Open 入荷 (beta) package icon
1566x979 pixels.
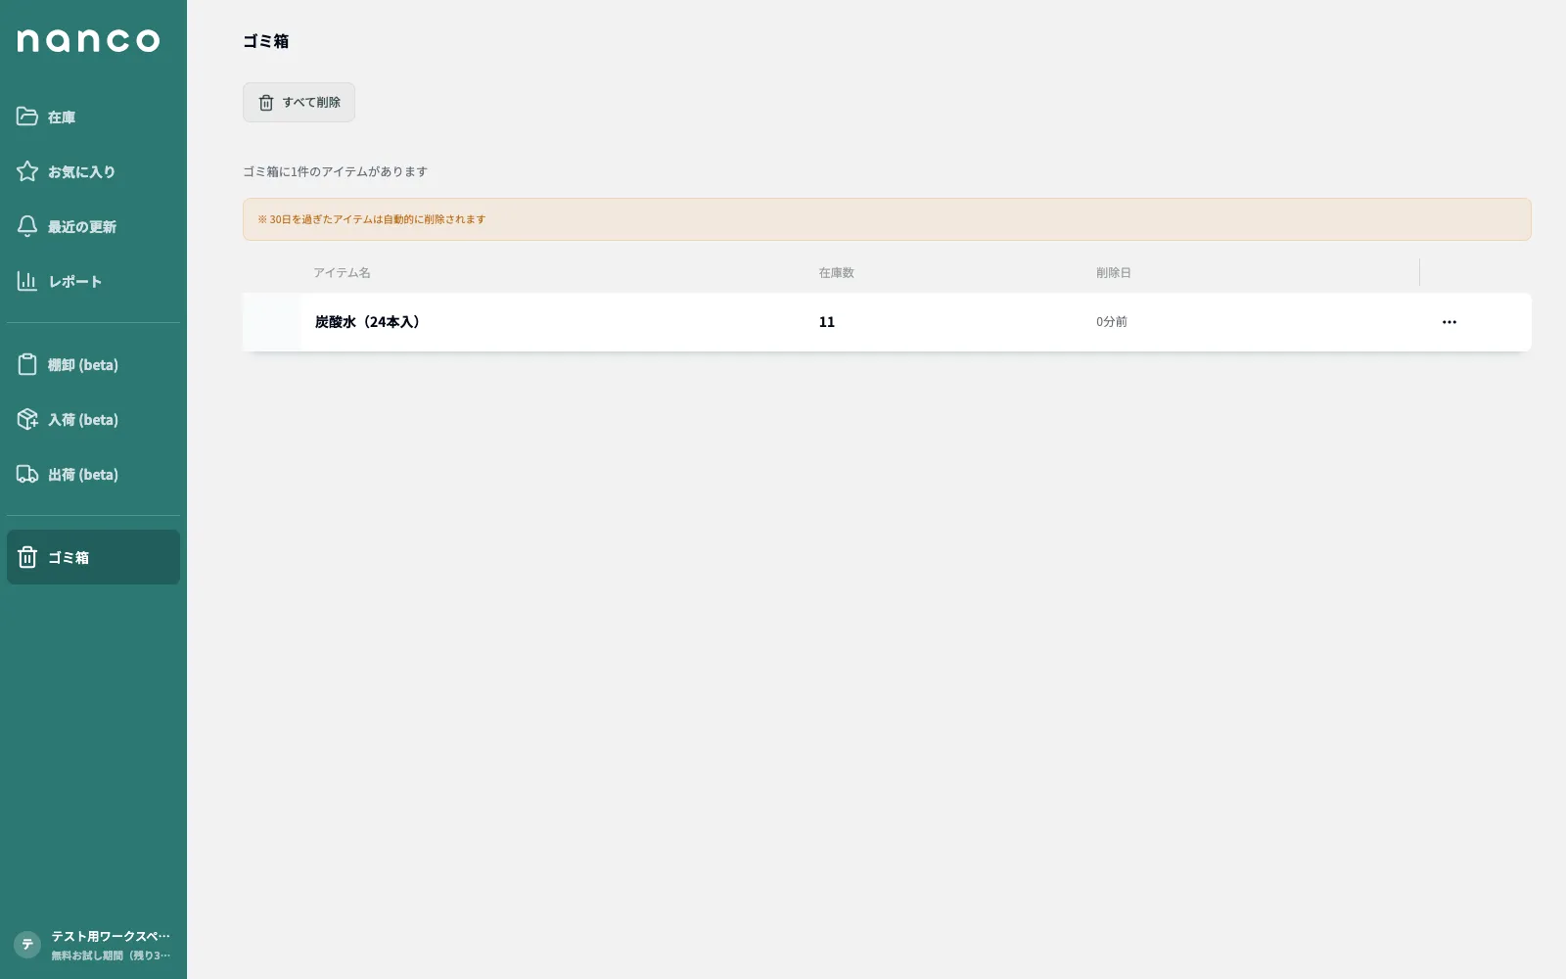(27, 419)
